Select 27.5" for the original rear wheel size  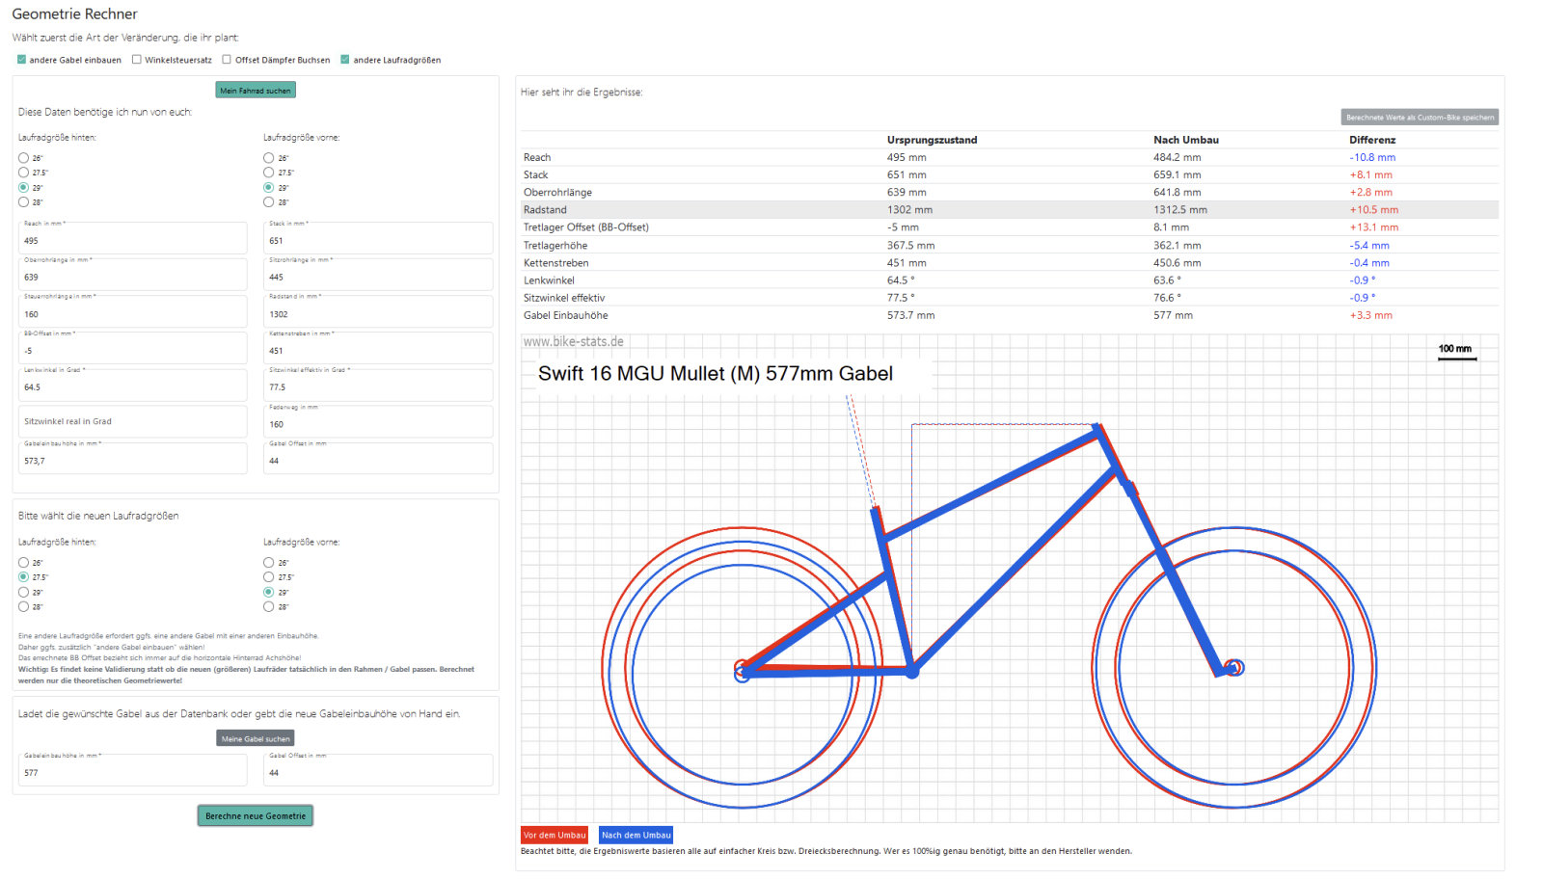24,173
